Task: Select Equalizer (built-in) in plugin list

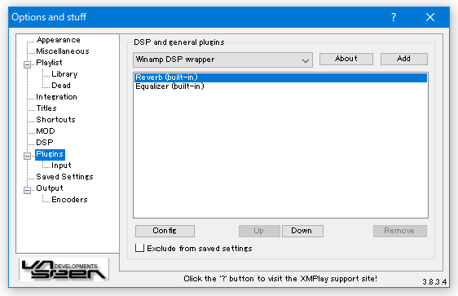Action: pyautogui.click(x=280, y=86)
